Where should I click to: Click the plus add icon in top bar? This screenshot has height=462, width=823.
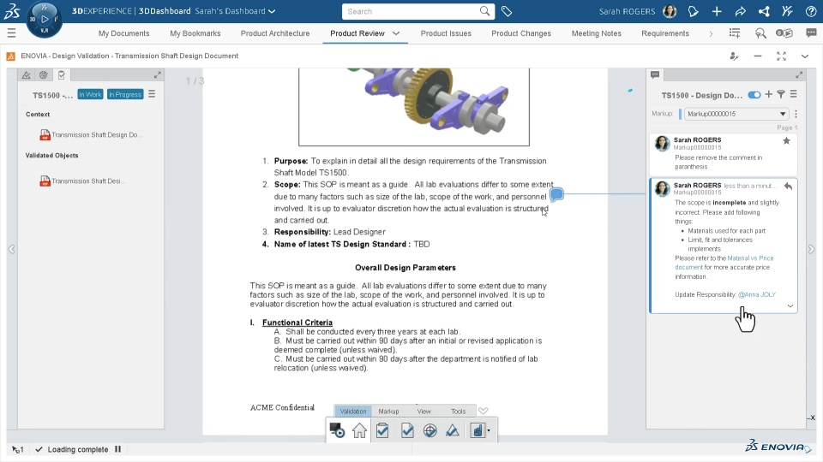point(717,11)
